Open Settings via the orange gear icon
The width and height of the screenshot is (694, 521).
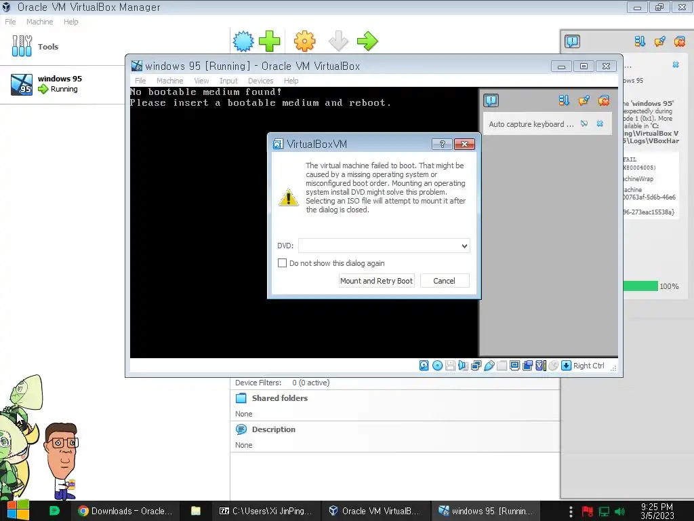304,41
